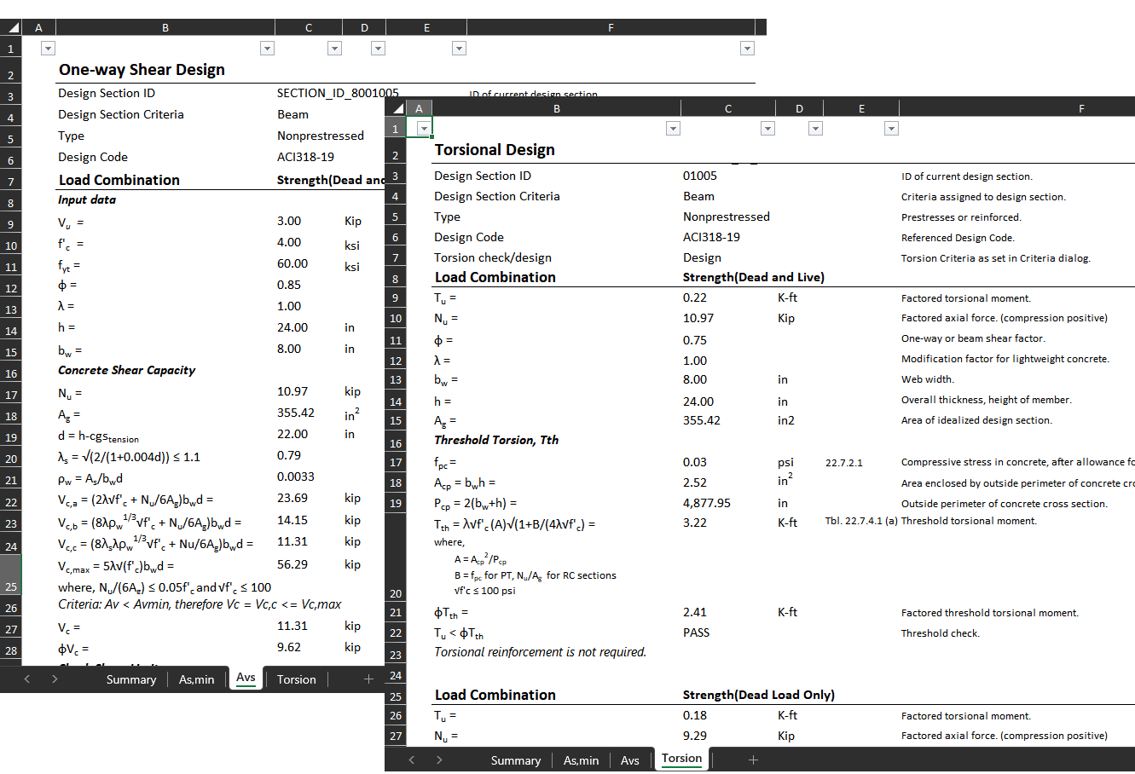Select fyt value 60.00 cell
Screen dimensions: 1135x774
(x=292, y=263)
